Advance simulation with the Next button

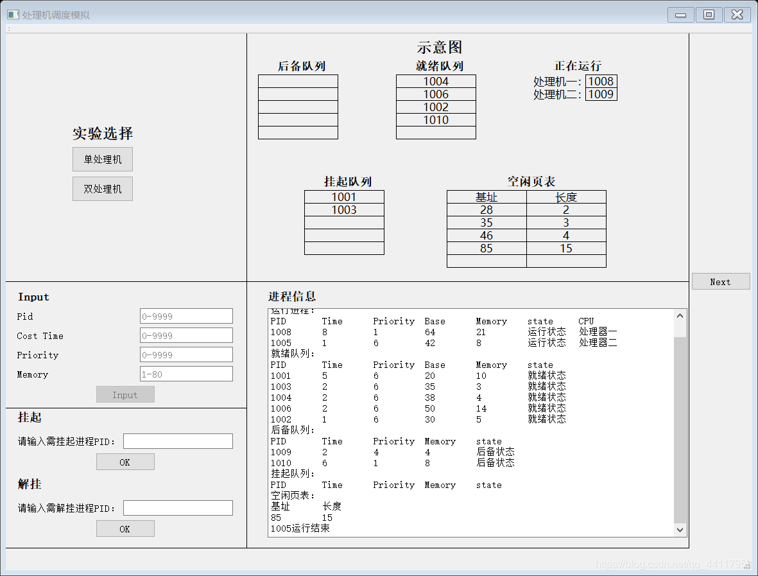pos(720,281)
